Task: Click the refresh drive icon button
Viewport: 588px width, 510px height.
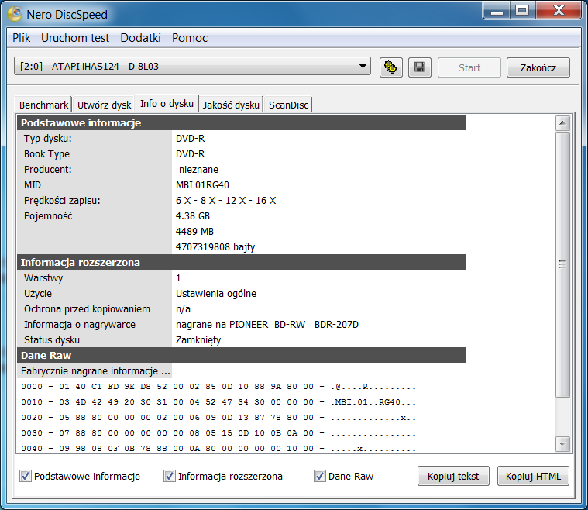Action: 390,67
